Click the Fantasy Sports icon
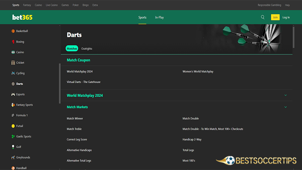 coord(13,105)
